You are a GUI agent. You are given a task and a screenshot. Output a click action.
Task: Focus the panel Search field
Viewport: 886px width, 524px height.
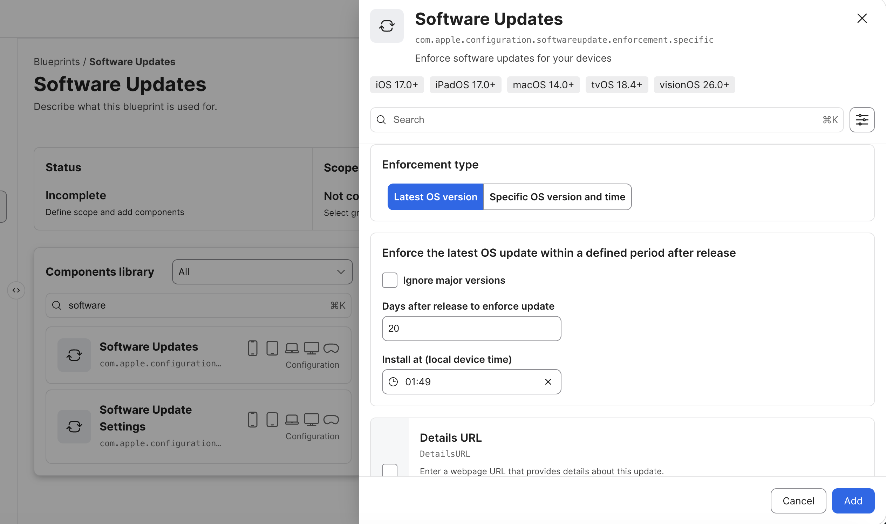coord(607,120)
